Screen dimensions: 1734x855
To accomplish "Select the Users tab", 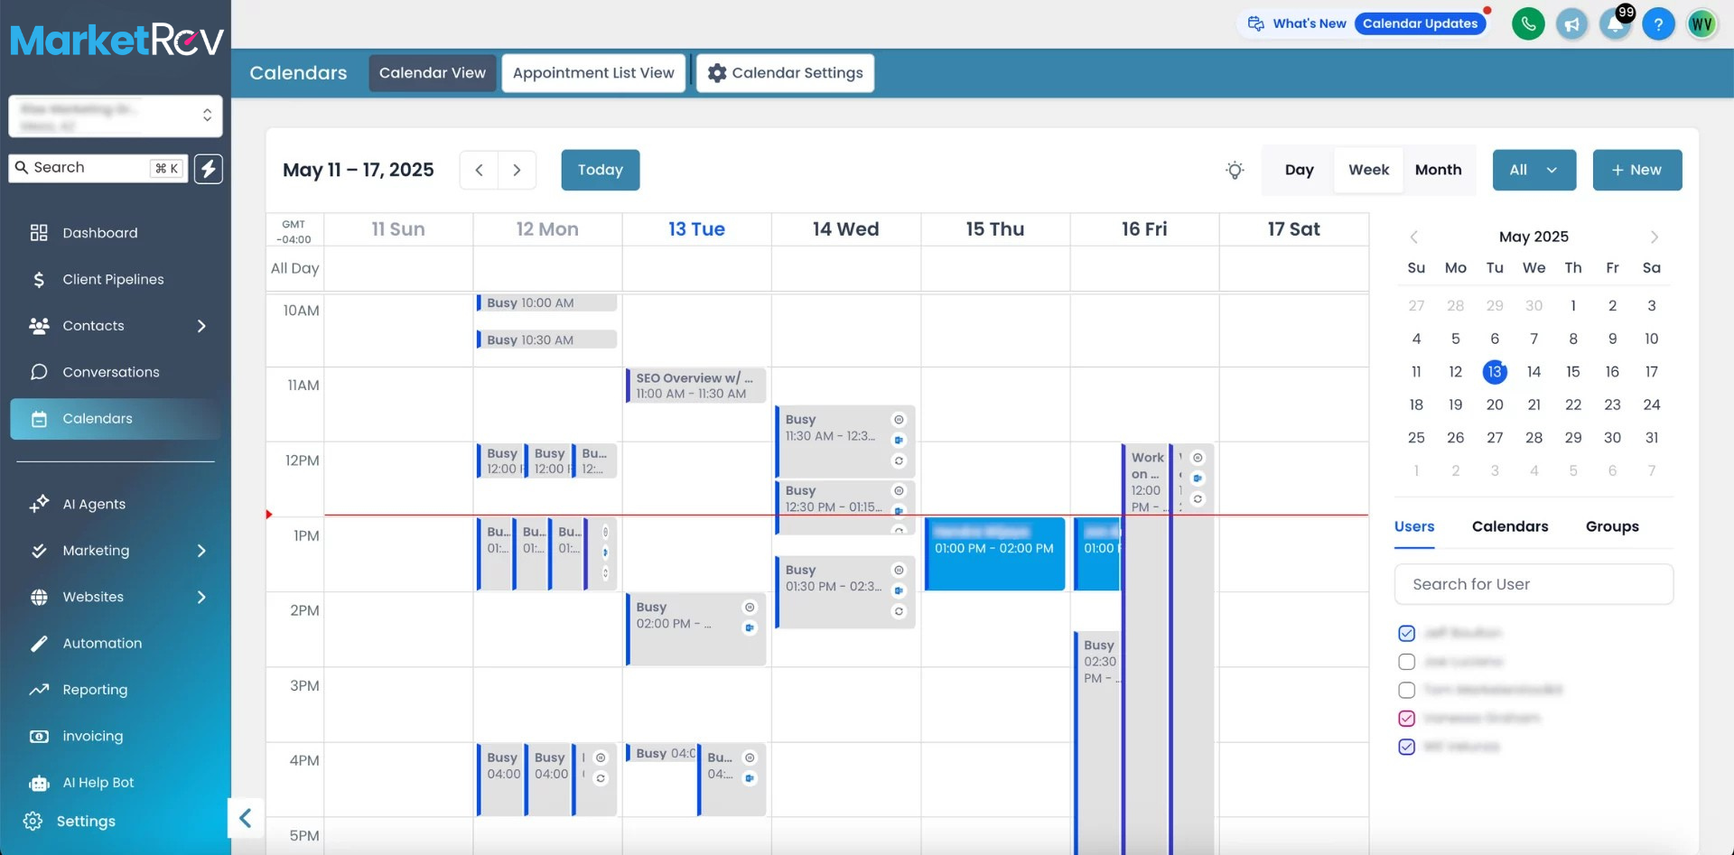I will 1414,527.
